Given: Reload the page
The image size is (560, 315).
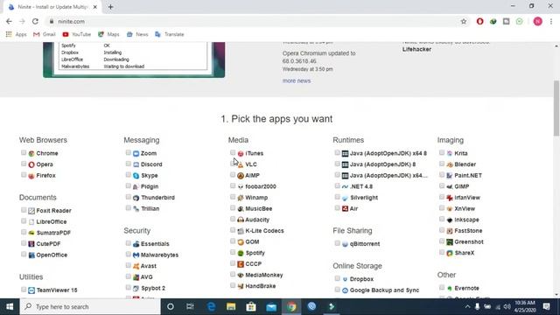Looking at the screenshot, I should tap(35, 21).
